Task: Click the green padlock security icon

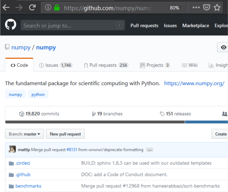Action: point(57,7)
